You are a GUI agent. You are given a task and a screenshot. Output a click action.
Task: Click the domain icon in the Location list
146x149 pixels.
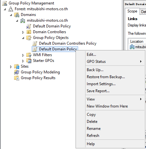[x=132, y=47]
